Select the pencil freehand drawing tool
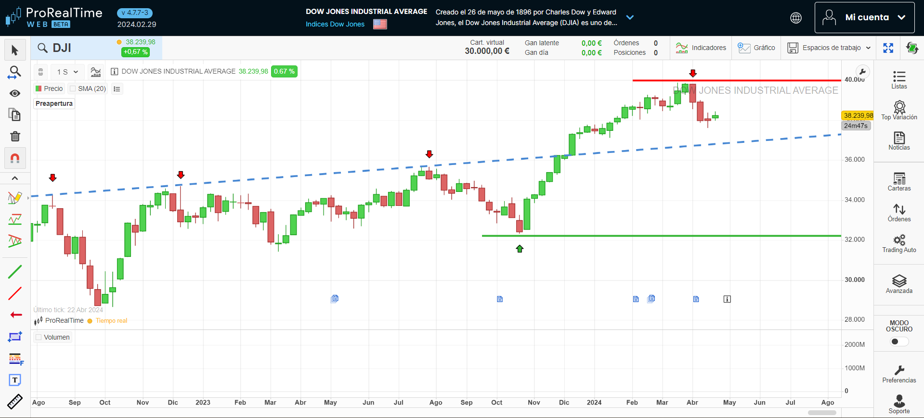Viewport: 924px width, 418px height. point(15,198)
